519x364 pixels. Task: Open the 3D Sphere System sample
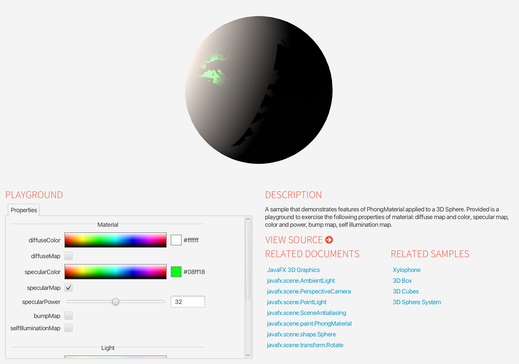(x=417, y=302)
